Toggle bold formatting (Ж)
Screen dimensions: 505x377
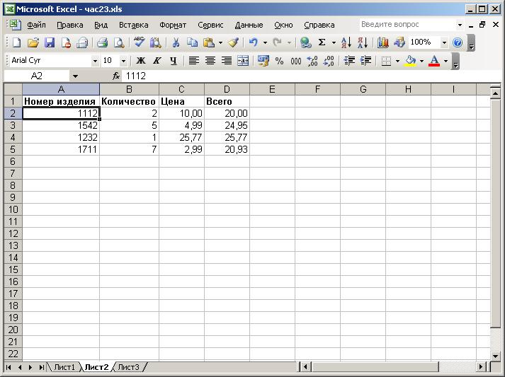(141, 60)
